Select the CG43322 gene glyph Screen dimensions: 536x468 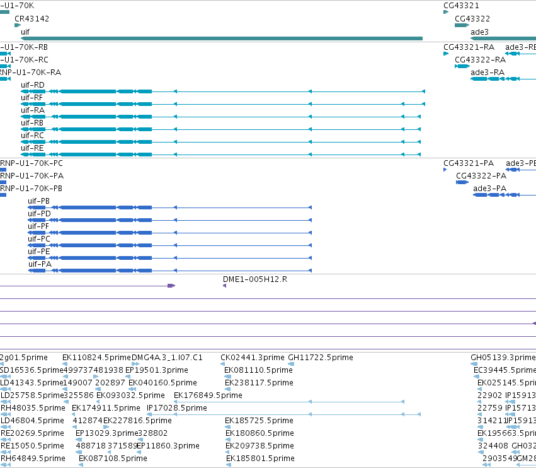coord(462,25)
